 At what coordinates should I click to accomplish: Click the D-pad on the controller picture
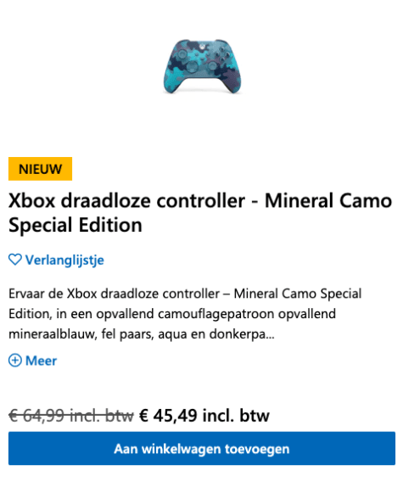193,66
